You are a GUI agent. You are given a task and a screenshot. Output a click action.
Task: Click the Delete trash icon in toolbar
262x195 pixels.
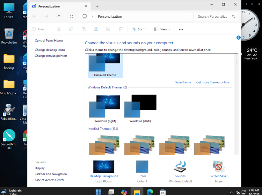tap(121, 29)
